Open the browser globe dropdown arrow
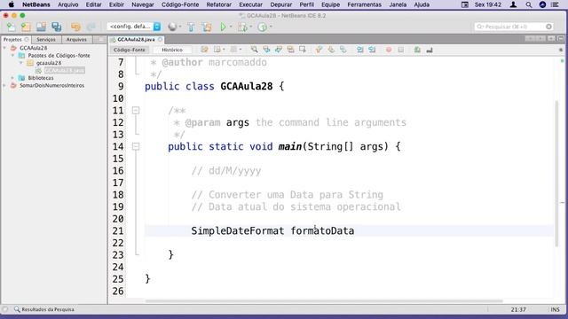Image resolution: width=568 pixels, height=319 pixels. click(x=180, y=27)
